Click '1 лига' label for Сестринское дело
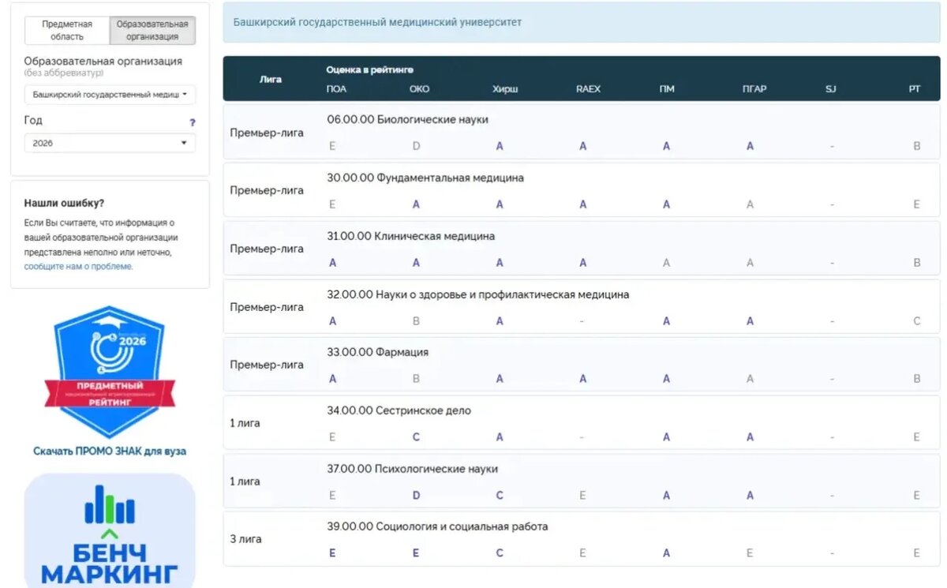The width and height of the screenshot is (947, 588). pyautogui.click(x=245, y=423)
